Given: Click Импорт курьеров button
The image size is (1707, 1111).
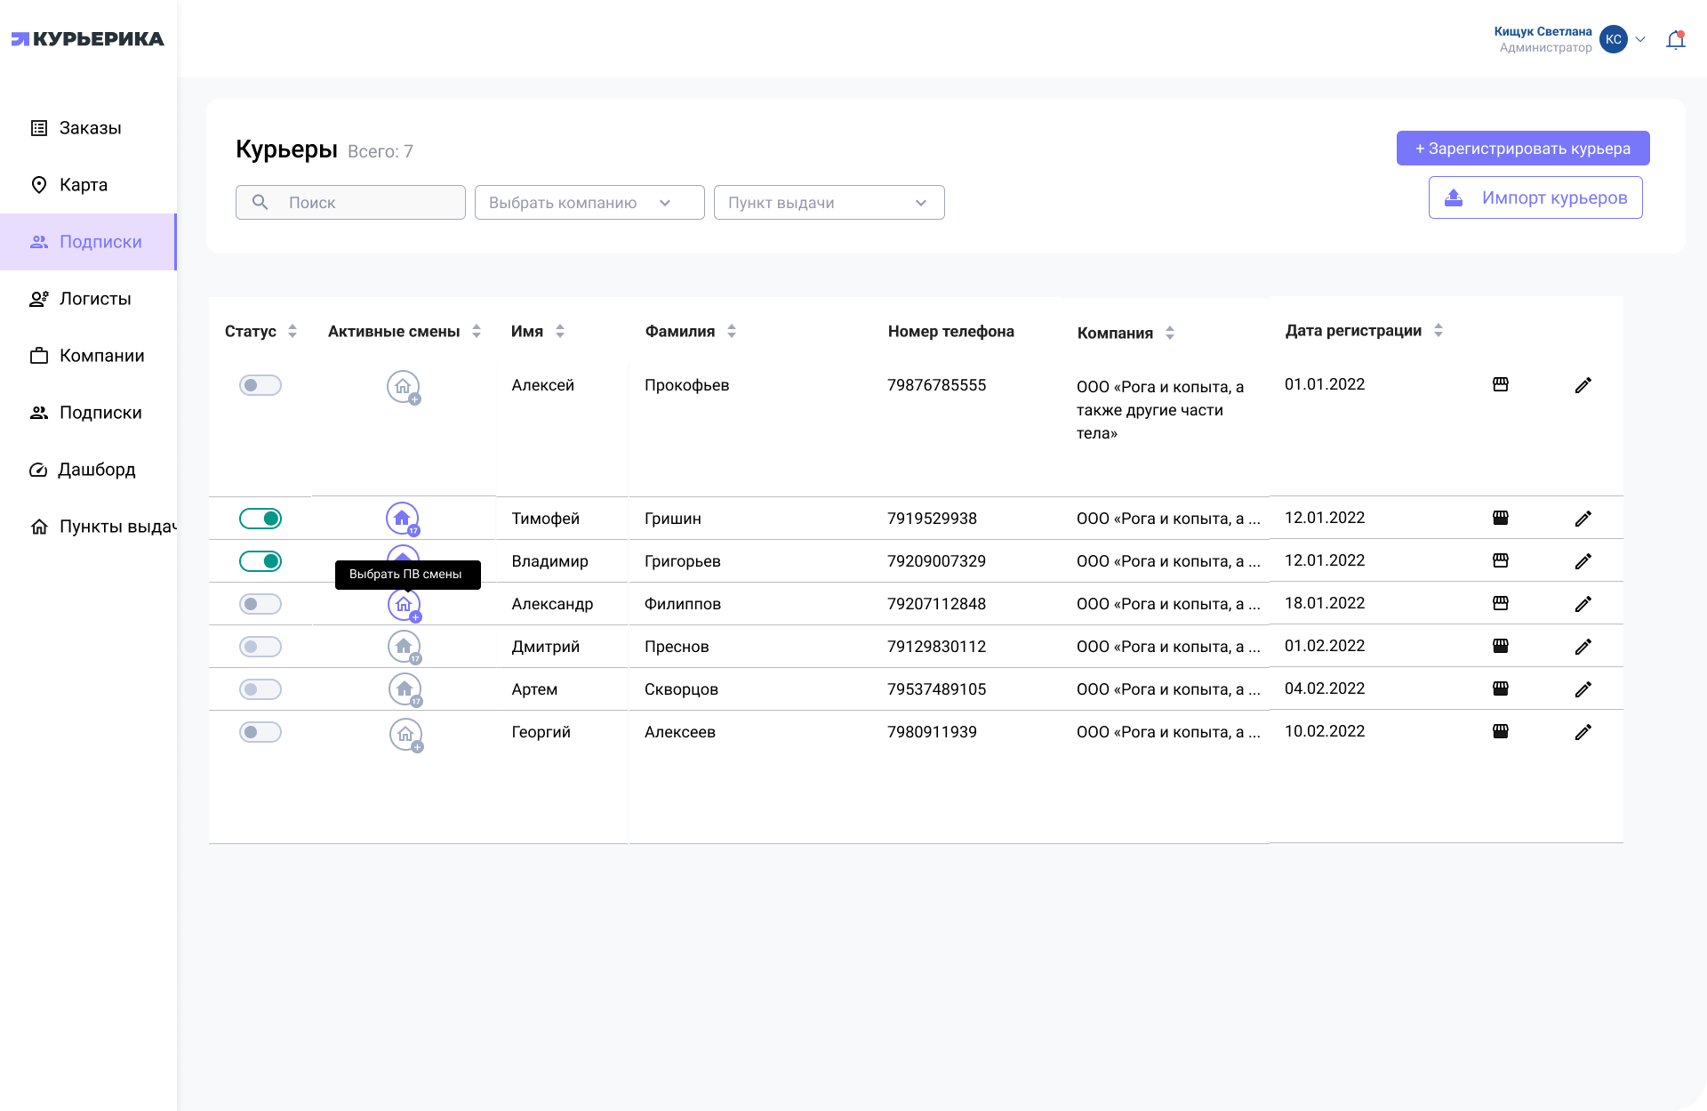Looking at the screenshot, I should (1535, 197).
